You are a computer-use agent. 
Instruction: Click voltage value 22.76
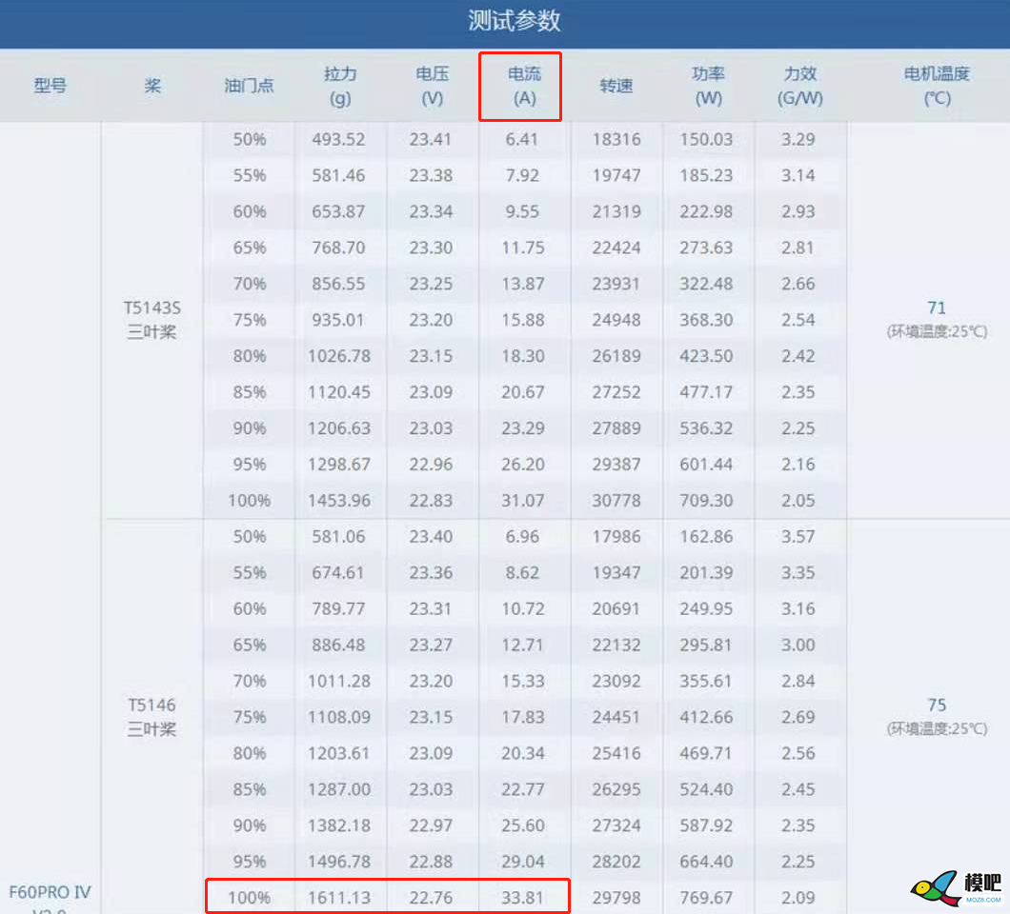coord(431,897)
